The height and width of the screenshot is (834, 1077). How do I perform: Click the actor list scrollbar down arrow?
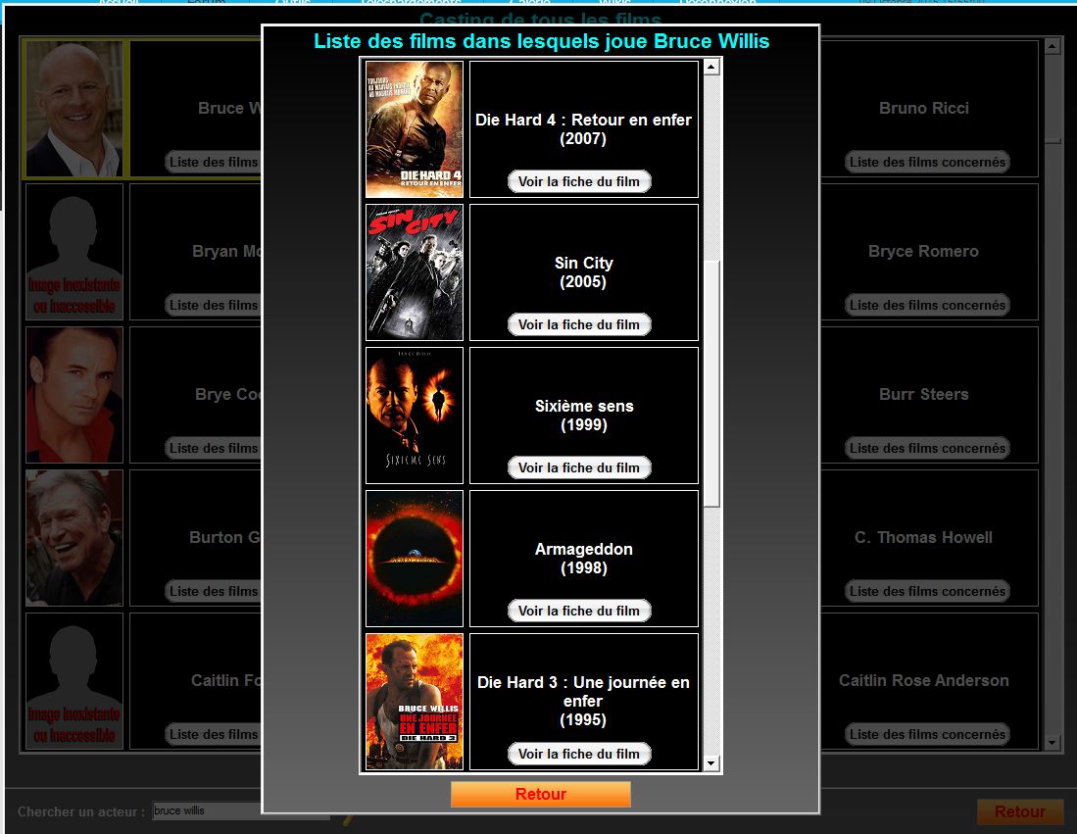pyautogui.click(x=1053, y=743)
